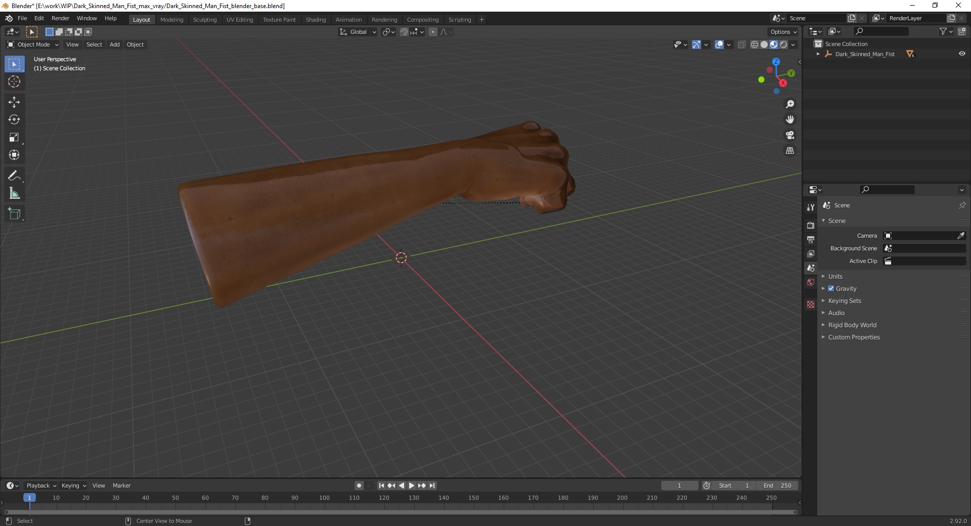Hide Dark_Skinned_Man_Fist with eye icon

click(x=962, y=54)
